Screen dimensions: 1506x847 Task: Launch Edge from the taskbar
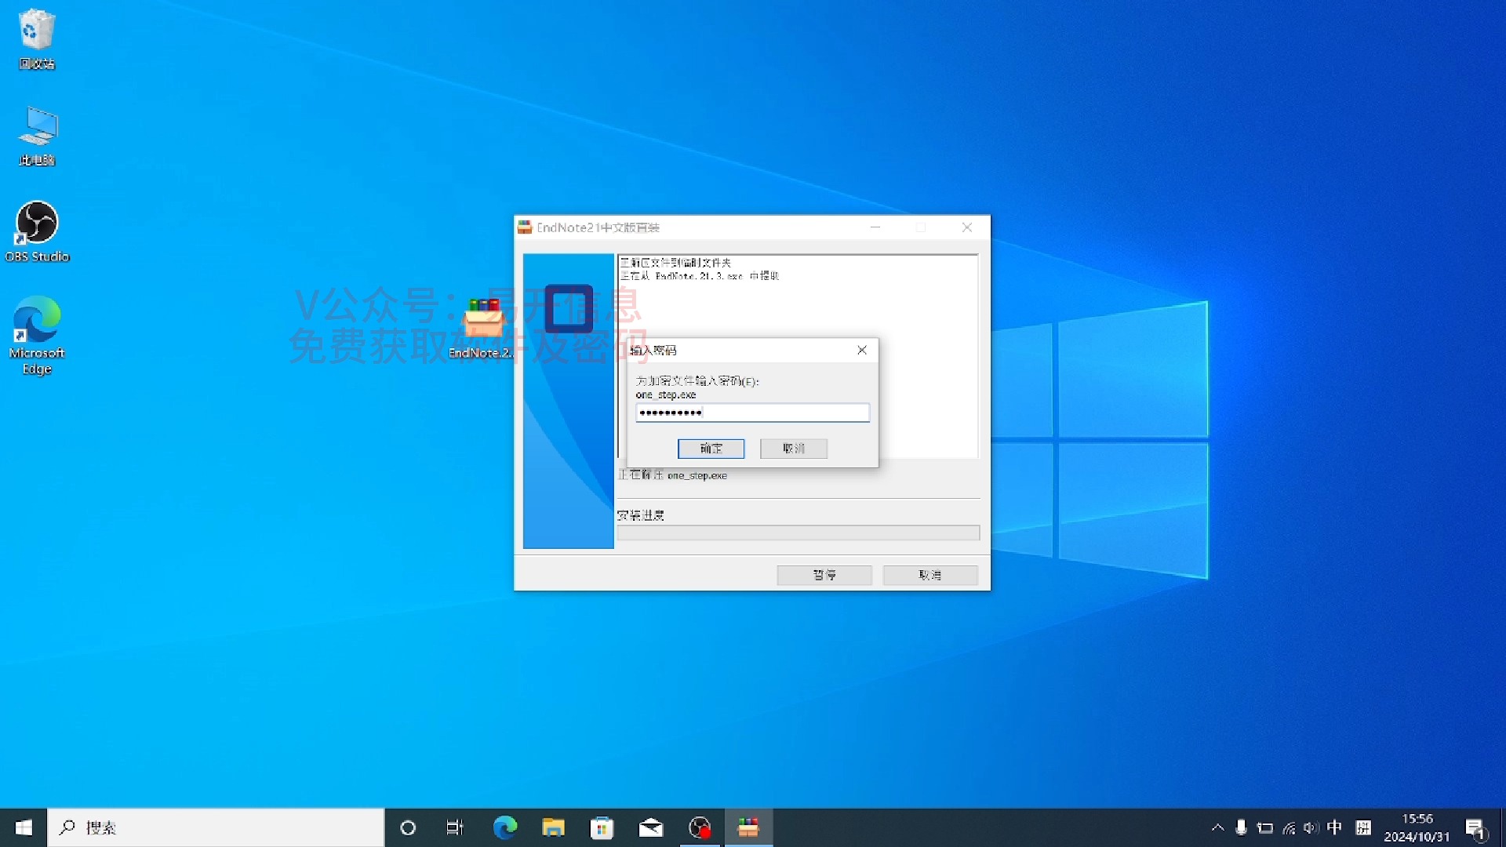pyautogui.click(x=505, y=827)
